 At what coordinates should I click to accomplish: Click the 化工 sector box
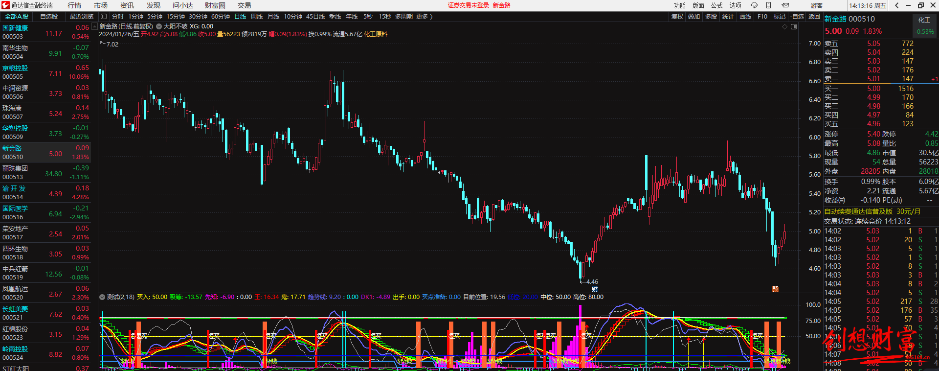924,25
